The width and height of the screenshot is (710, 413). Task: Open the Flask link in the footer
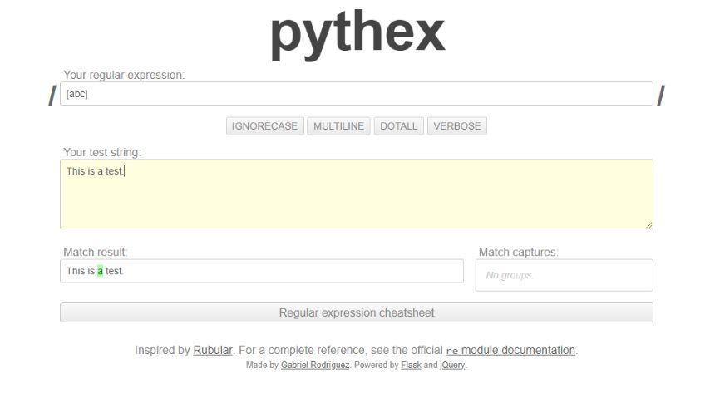411,366
